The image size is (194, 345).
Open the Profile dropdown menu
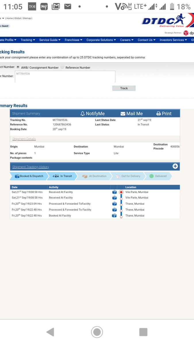(8, 40)
